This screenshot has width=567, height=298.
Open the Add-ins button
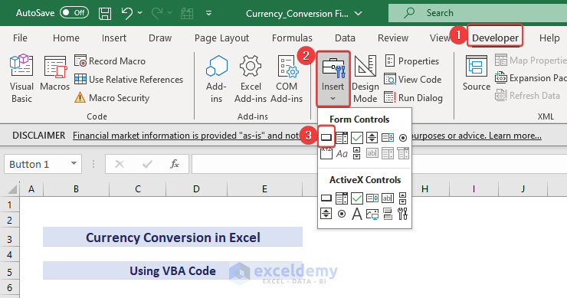coord(216,79)
